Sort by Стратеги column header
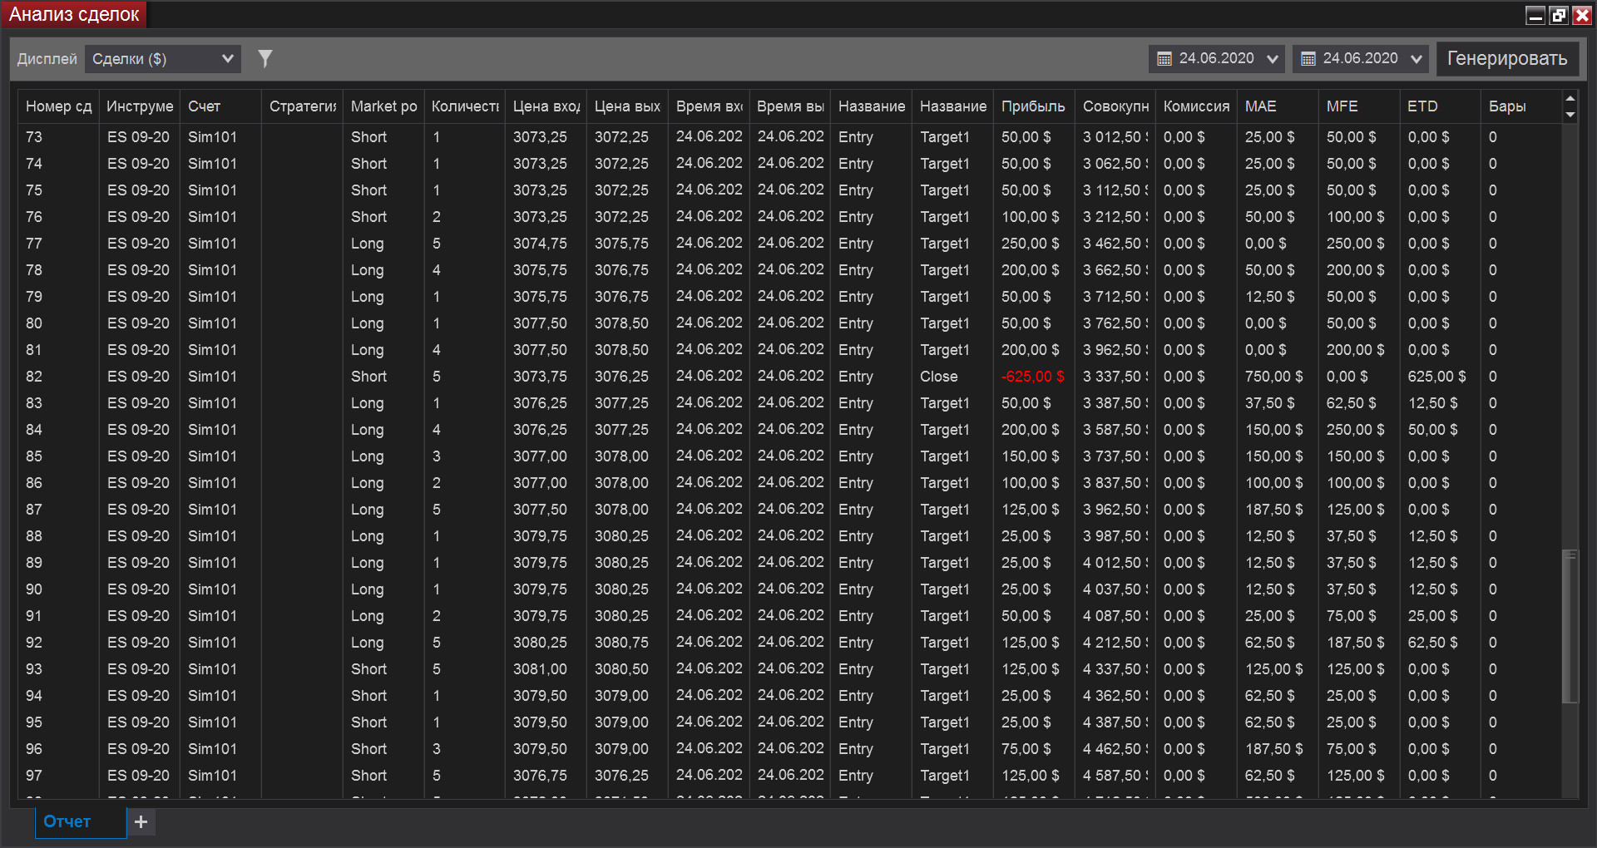This screenshot has height=848, width=1597. tap(303, 106)
